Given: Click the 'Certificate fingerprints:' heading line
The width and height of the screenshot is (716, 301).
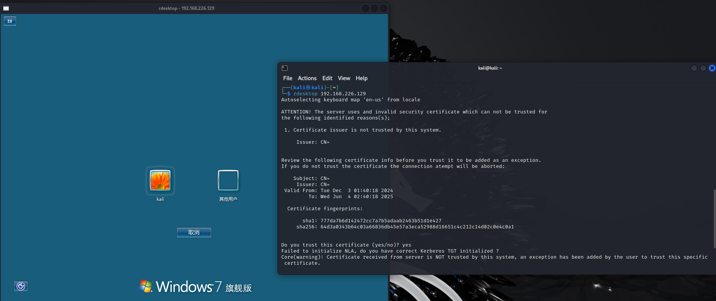Looking at the screenshot, I should (325, 209).
